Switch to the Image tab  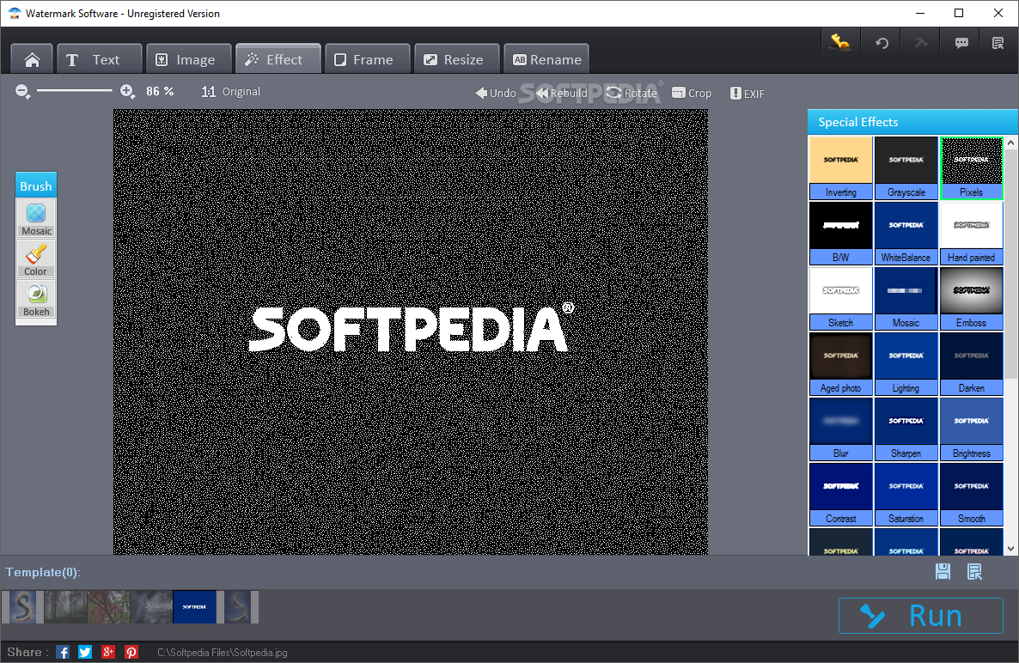[x=189, y=60]
